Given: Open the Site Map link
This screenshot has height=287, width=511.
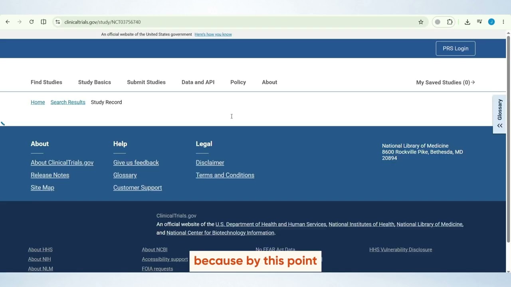Looking at the screenshot, I should 42,187.
